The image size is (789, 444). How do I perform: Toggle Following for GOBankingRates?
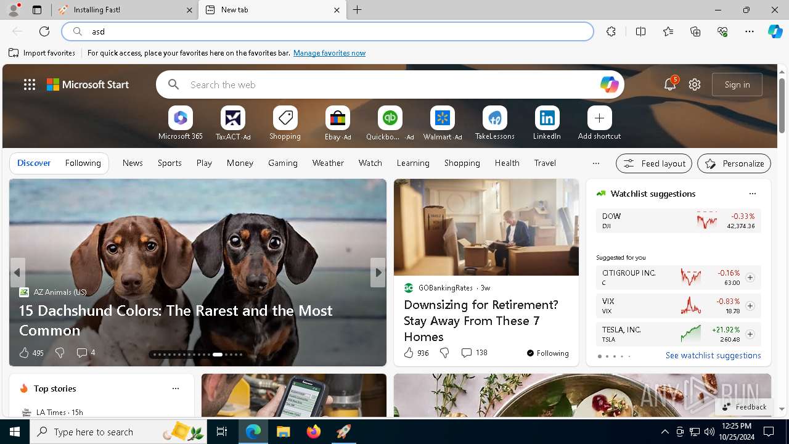click(x=547, y=353)
